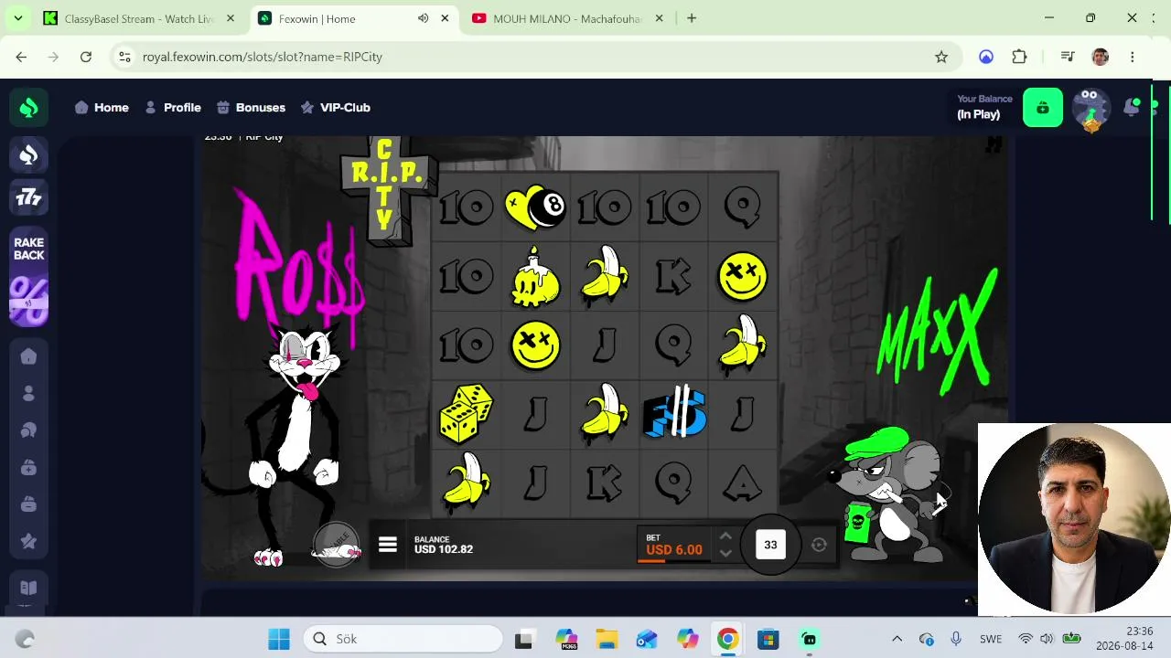This screenshot has width=1171, height=658.
Task: Increase the bet with the up arrow
Action: (x=725, y=536)
